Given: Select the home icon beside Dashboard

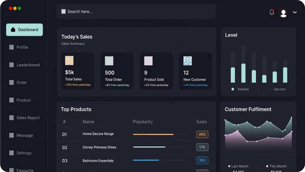Looking at the screenshot, I should 13,29.
